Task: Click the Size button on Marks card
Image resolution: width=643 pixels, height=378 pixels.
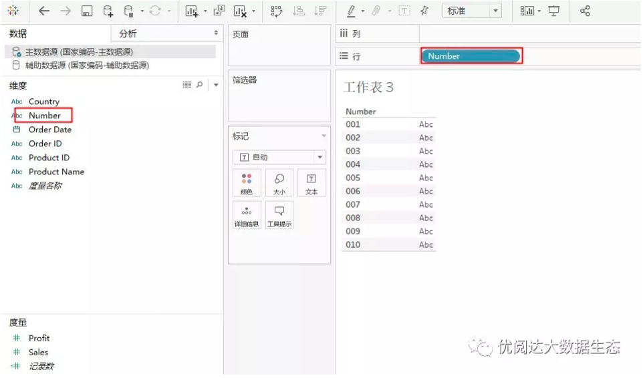Action: (279, 182)
